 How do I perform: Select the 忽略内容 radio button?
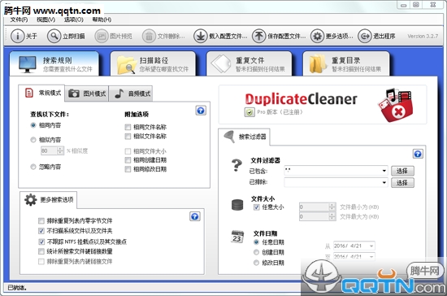tap(33, 167)
